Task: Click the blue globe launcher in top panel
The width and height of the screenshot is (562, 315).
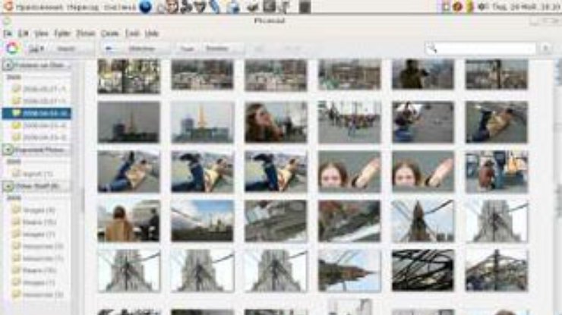Action: click(x=146, y=6)
